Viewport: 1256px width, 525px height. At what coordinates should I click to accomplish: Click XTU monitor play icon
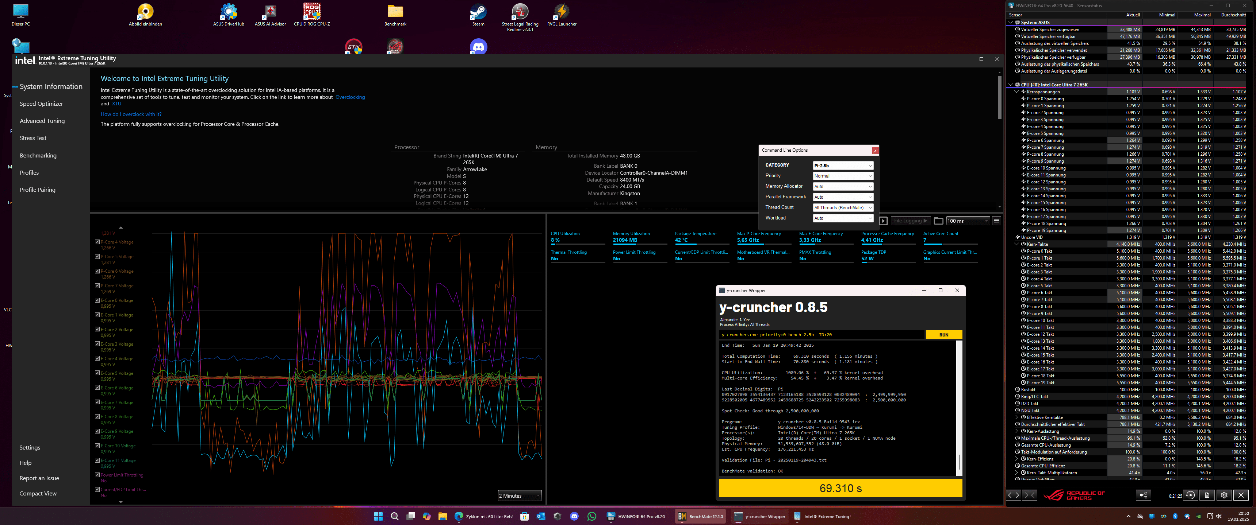pos(883,221)
